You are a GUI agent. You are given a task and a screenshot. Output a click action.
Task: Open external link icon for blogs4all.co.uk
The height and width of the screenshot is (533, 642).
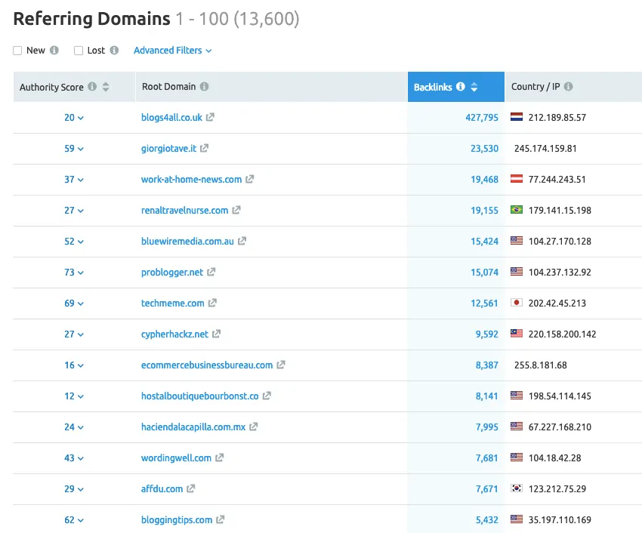coord(210,118)
